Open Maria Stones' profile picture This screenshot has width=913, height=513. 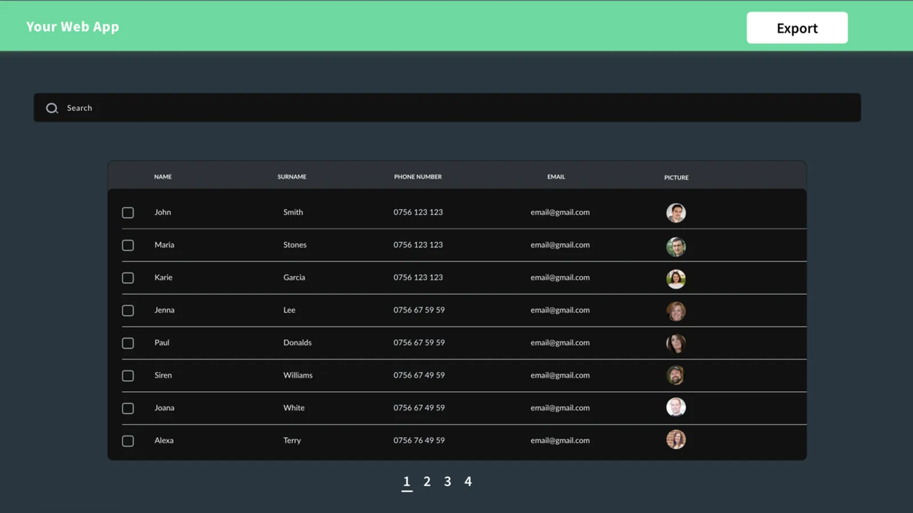coord(676,246)
